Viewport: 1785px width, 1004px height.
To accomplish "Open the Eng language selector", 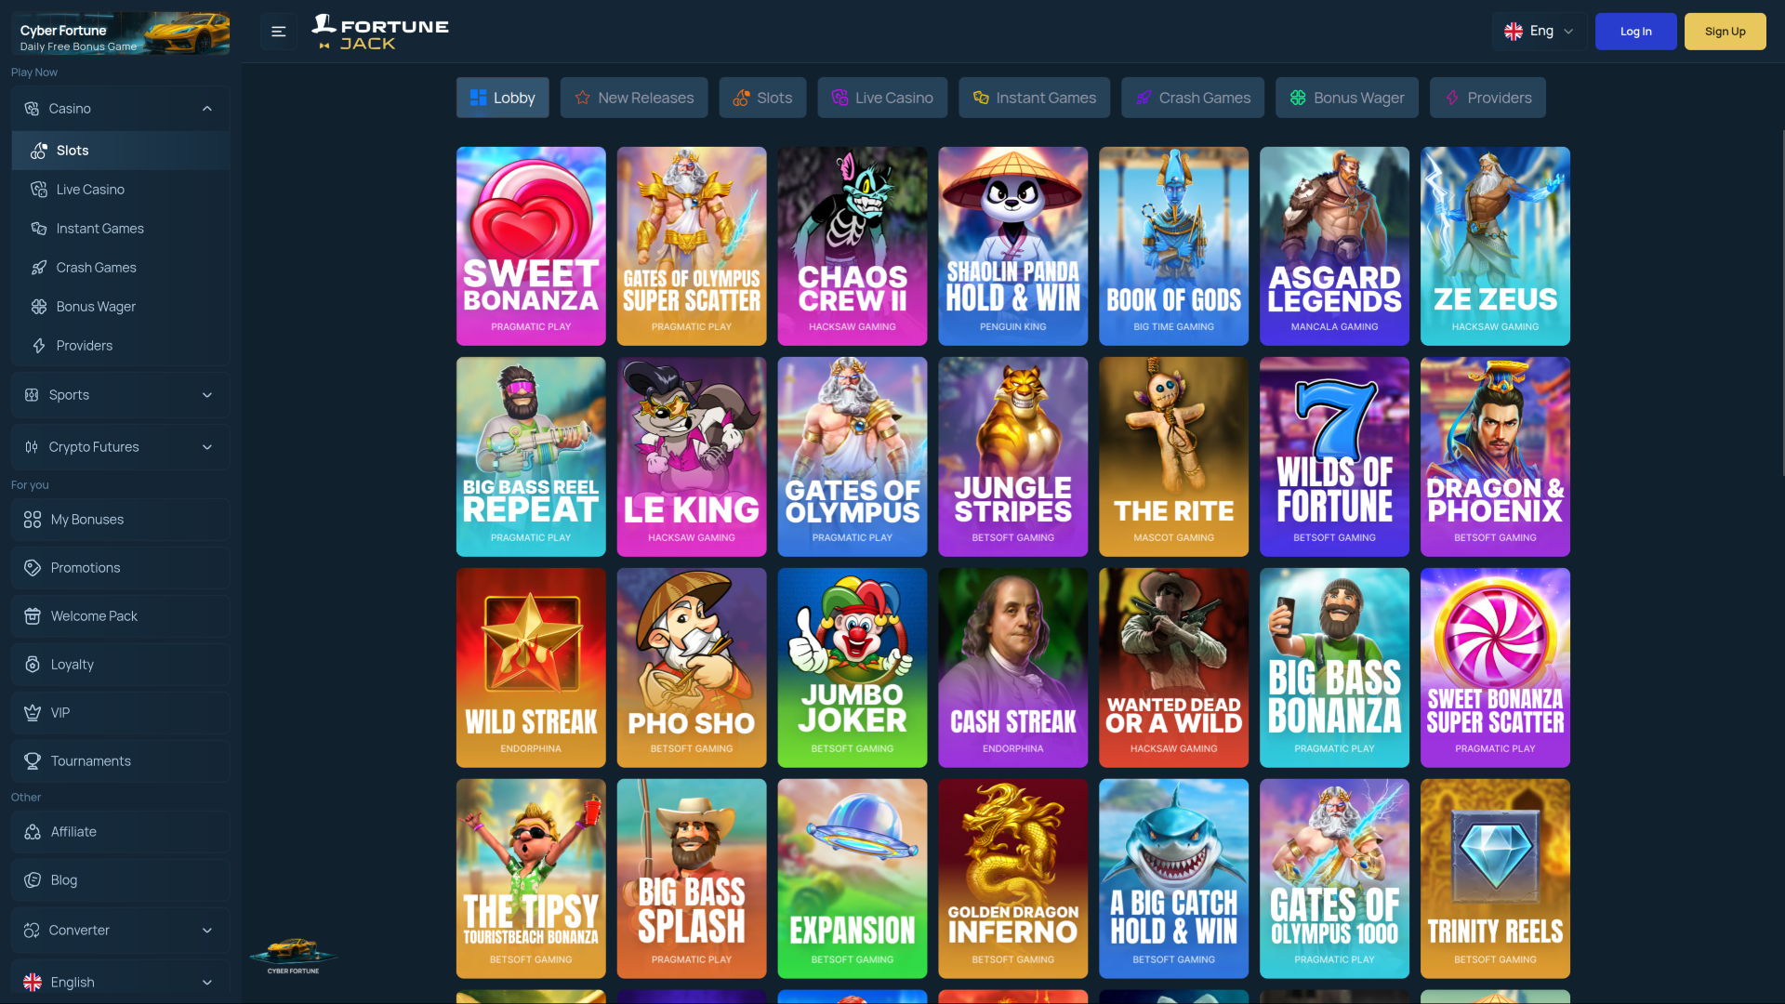I will pos(1539,30).
